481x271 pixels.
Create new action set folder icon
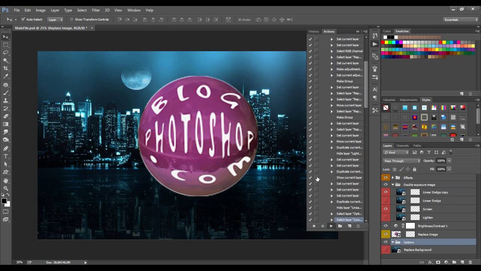click(340, 226)
